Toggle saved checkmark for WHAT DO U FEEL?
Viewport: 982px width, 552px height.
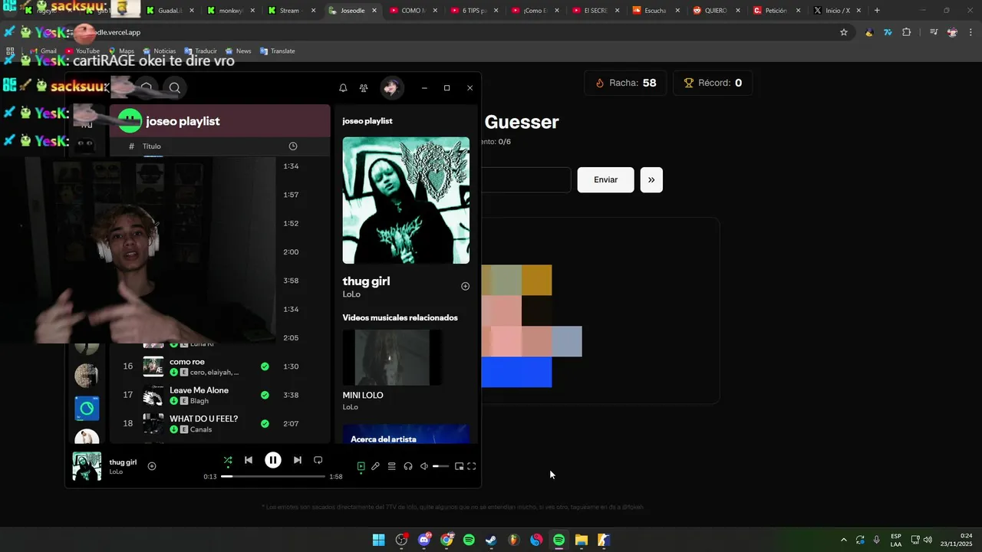pyautogui.click(x=265, y=423)
